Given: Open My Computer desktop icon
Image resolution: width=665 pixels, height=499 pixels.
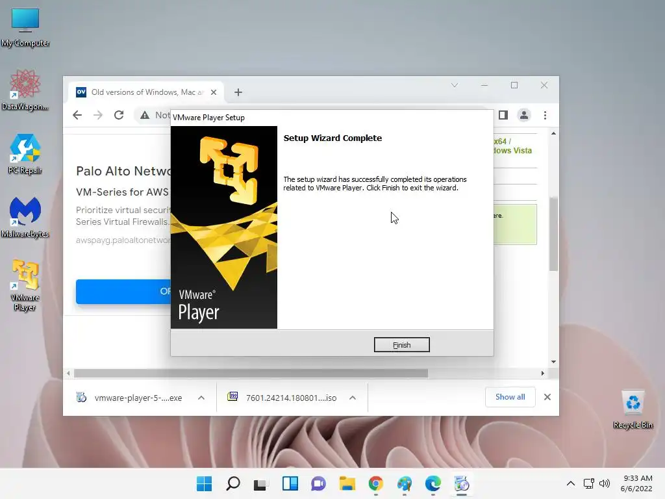Looking at the screenshot, I should (25, 27).
